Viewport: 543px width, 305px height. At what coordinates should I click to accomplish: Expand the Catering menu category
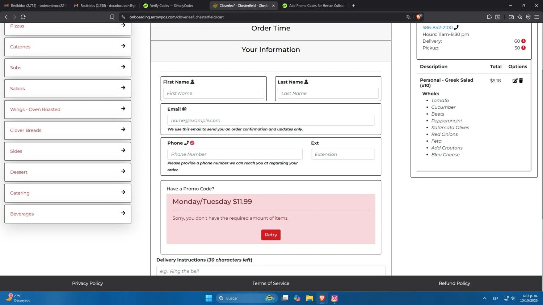pyautogui.click(x=68, y=193)
